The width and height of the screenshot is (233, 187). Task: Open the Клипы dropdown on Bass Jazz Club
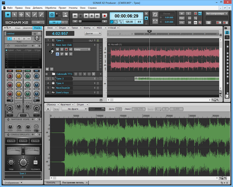tap(82, 50)
